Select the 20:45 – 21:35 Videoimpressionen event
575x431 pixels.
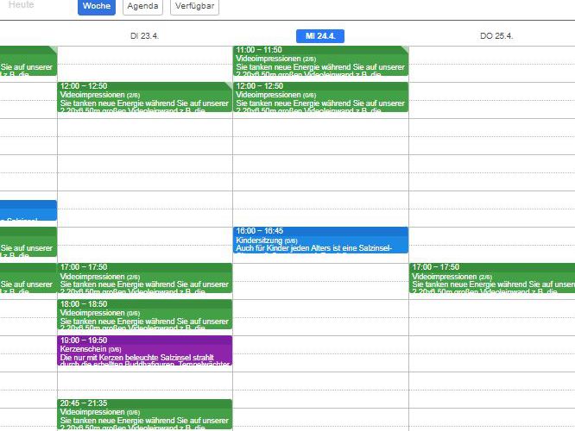(144, 414)
